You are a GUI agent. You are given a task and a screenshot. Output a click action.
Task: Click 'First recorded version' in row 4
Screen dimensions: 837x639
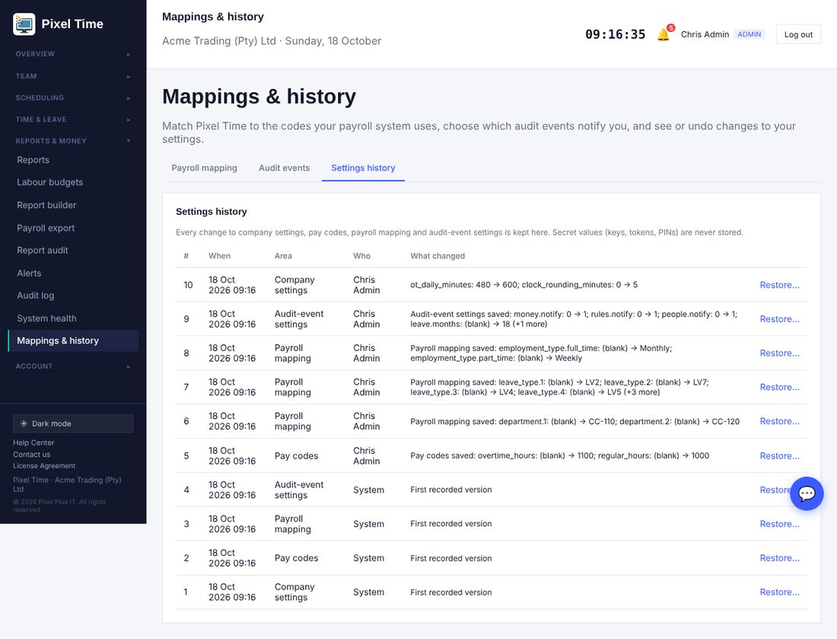(451, 490)
